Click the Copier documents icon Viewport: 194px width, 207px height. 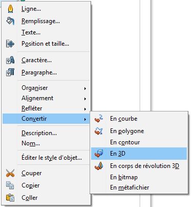tap(10, 185)
